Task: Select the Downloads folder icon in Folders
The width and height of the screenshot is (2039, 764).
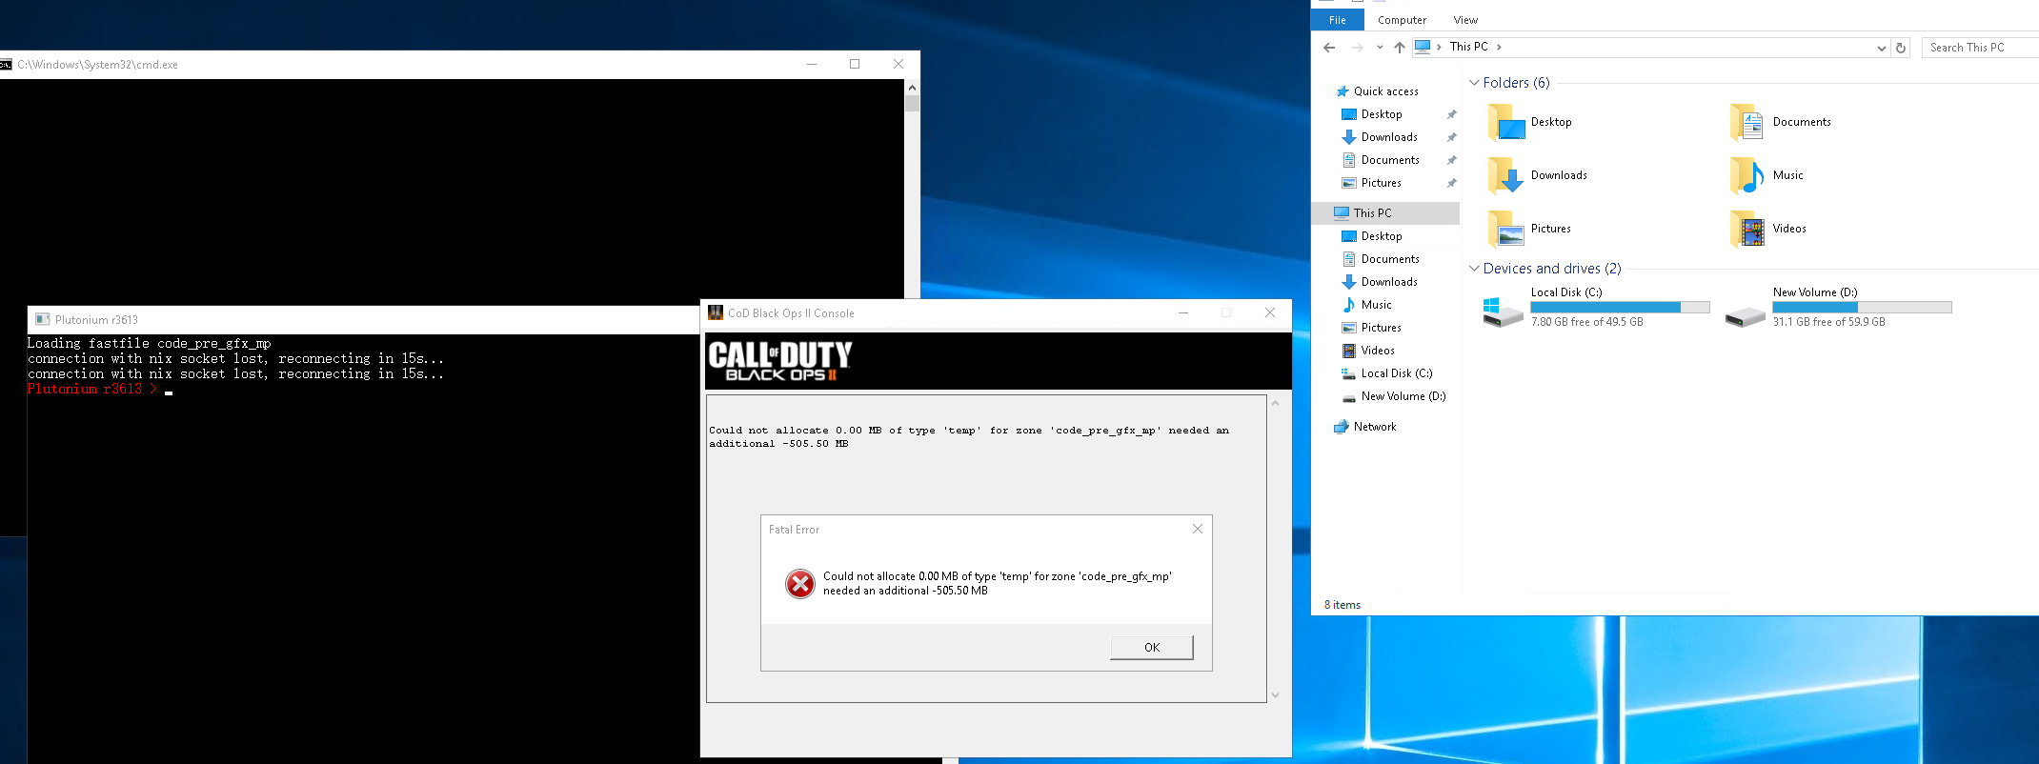Action: [1506, 176]
